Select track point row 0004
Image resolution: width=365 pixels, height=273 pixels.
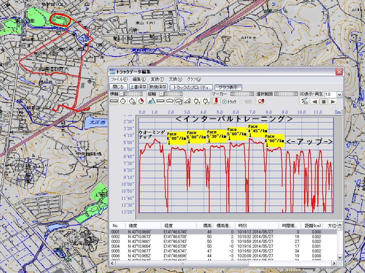pos(223,246)
